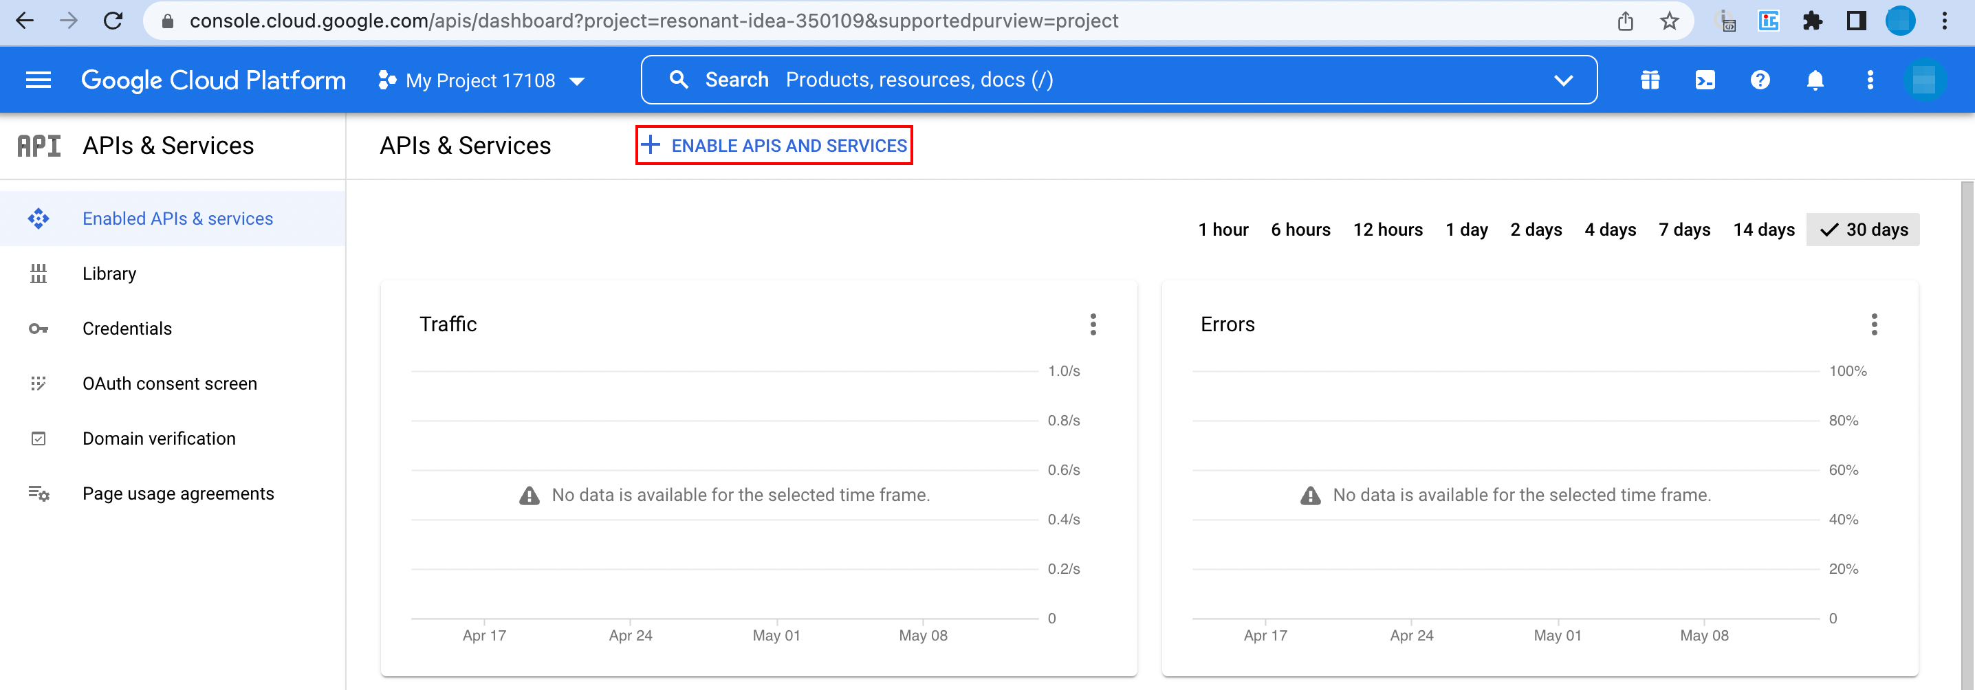Open Library in the sidebar
This screenshot has height=690, width=1975.
tap(173, 274)
